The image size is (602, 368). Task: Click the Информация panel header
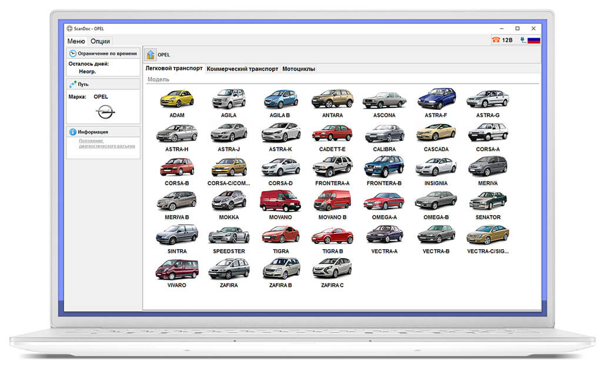tap(103, 132)
